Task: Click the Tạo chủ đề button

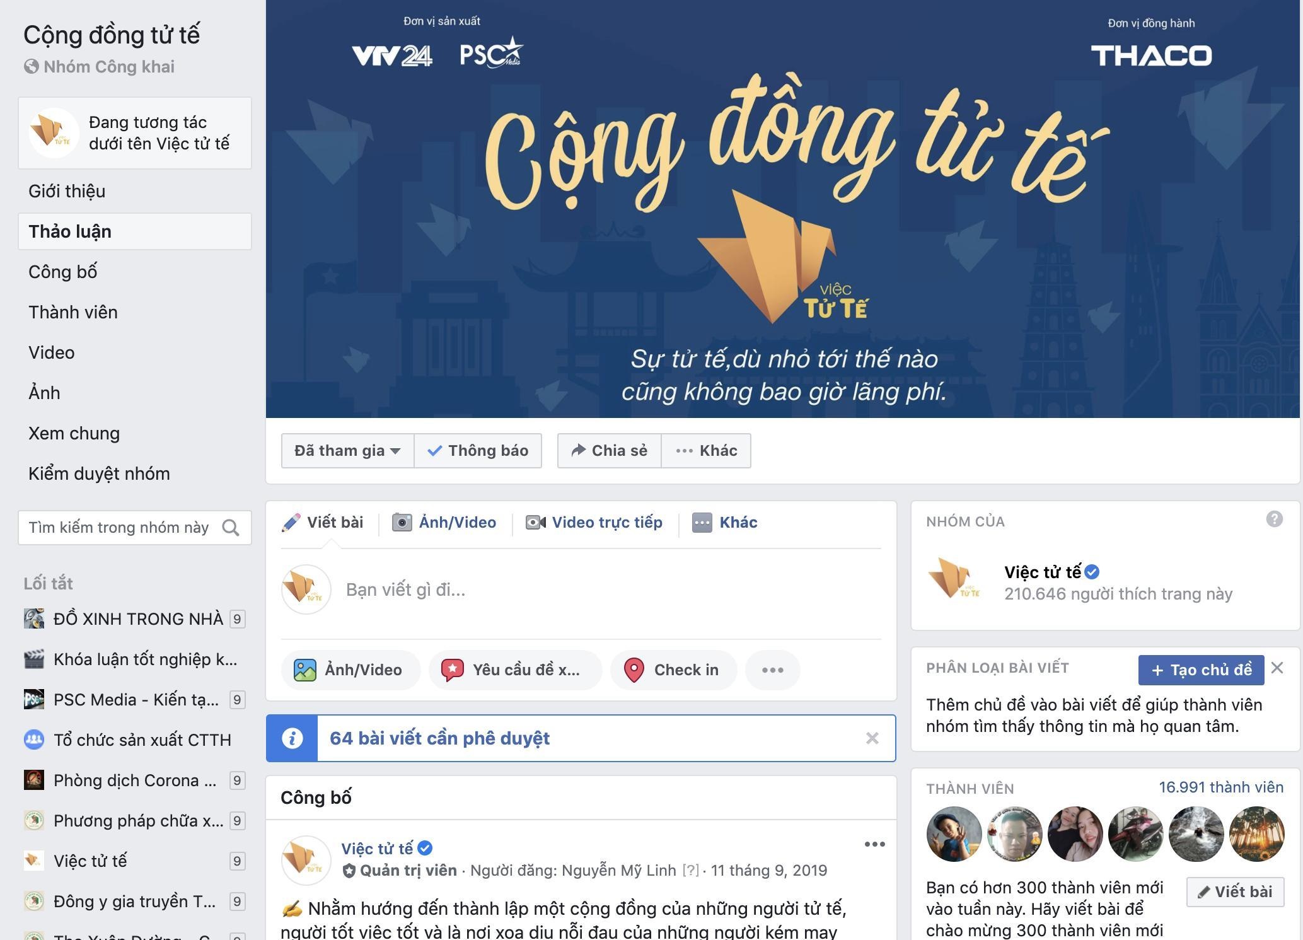Action: tap(1201, 670)
